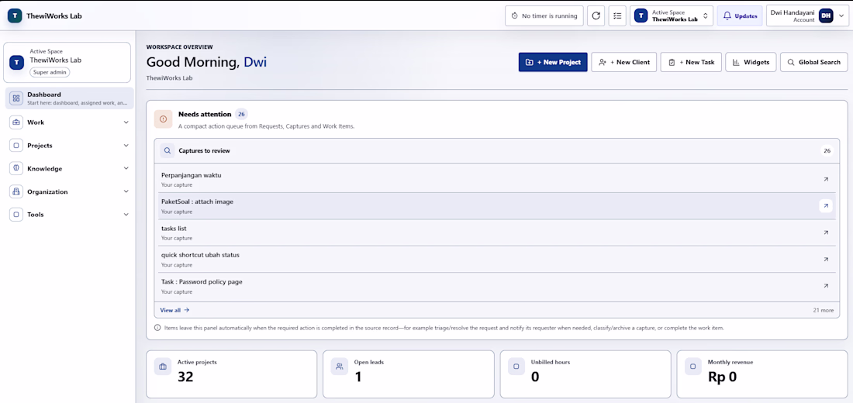The image size is (853, 403).
Task: Click the Active projects briefcase icon
Action: click(x=163, y=367)
